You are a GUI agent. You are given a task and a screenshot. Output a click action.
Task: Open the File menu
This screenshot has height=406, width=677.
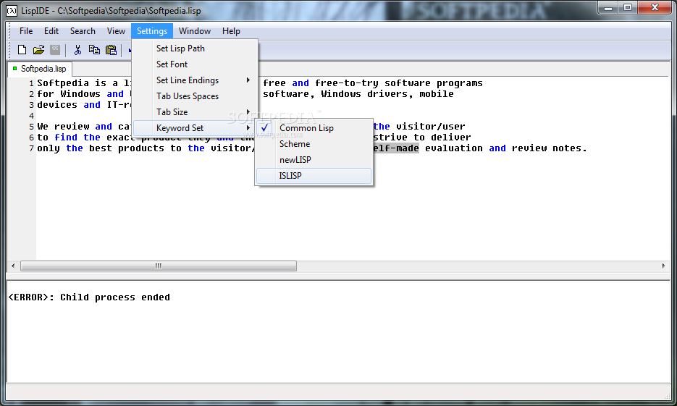click(26, 31)
